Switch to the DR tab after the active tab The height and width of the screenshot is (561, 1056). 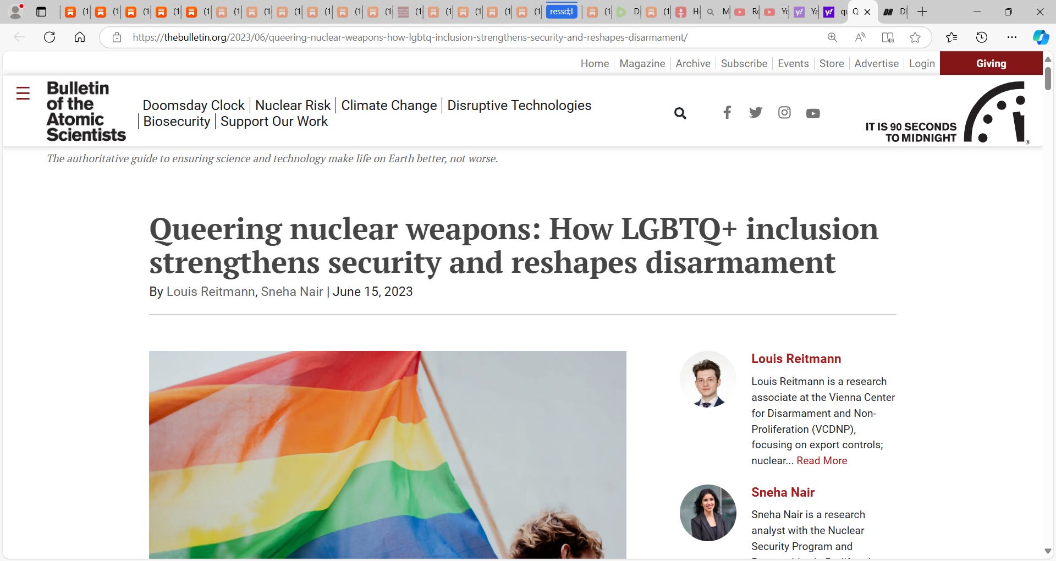coord(894,12)
